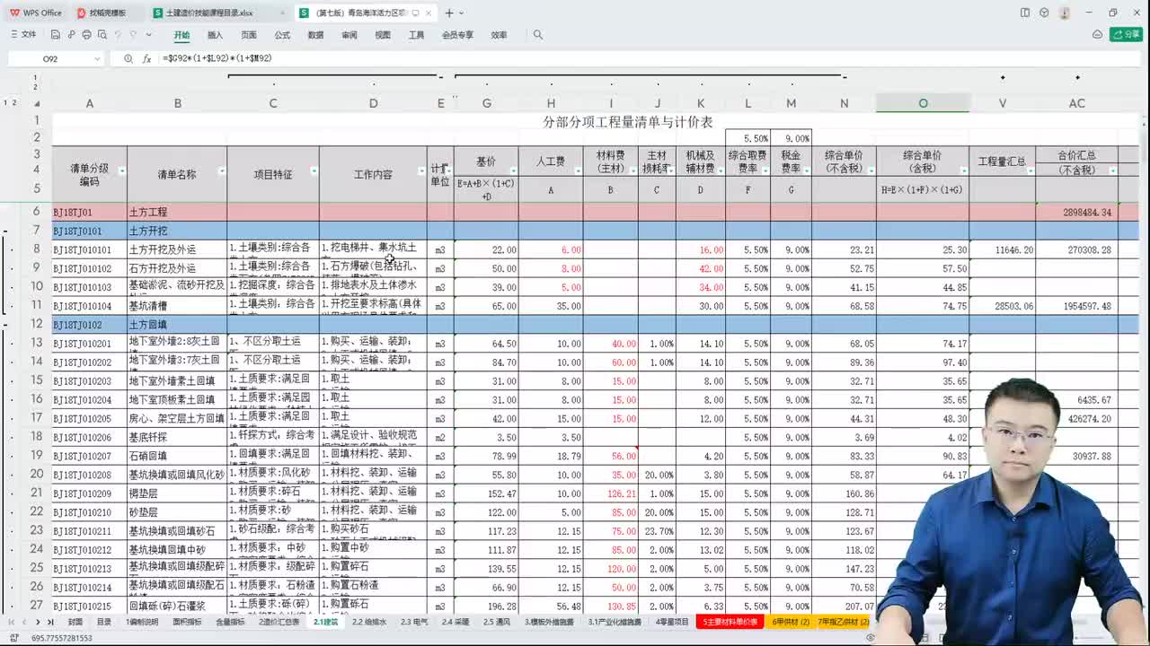Viewport: 1150px width, 646px height.
Task: Open the red 5主要材料单价表 sheet tab
Action: point(730,622)
